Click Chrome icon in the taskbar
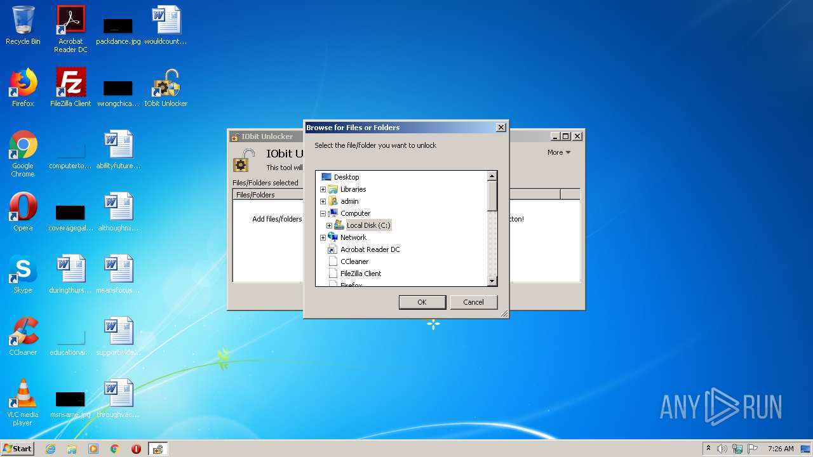Screen dimensions: 813x457 (x=115, y=449)
